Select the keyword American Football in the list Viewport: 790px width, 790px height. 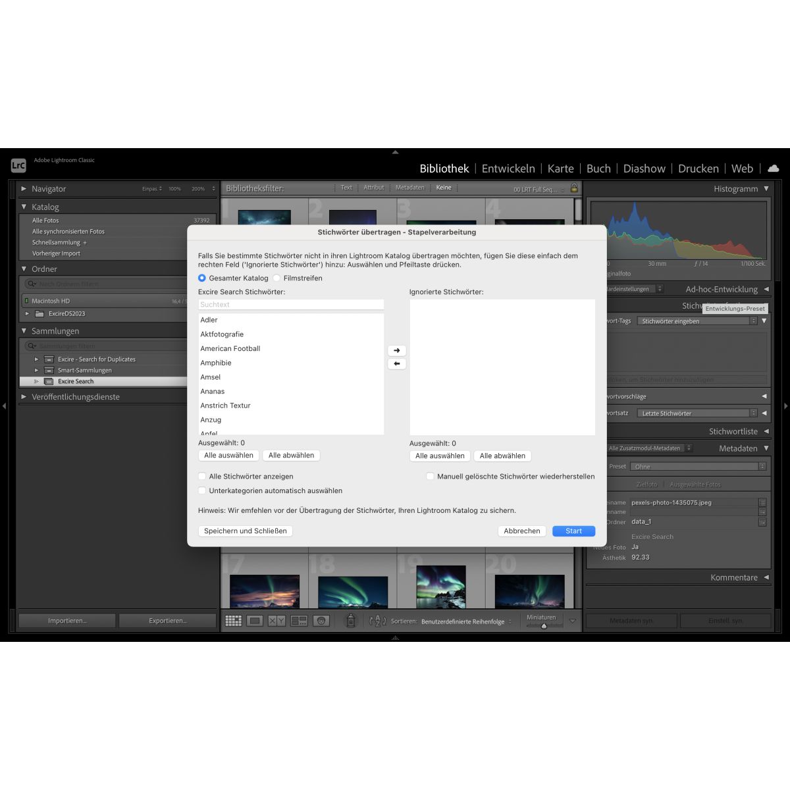tap(230, 349)
